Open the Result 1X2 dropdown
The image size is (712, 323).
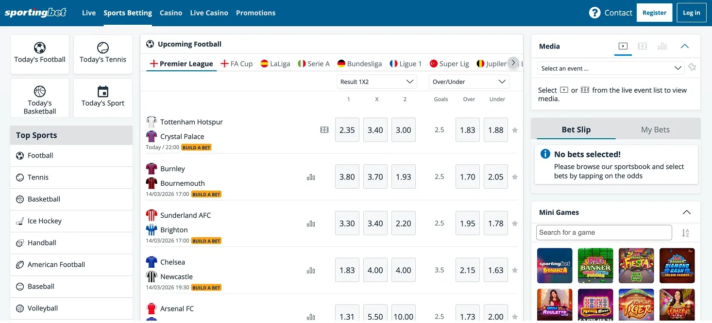[376, 81]
